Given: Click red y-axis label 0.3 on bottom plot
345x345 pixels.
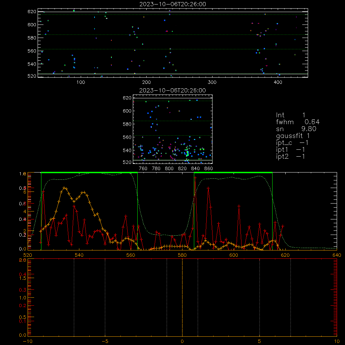Looking at the screenshot, I should 23,290.
